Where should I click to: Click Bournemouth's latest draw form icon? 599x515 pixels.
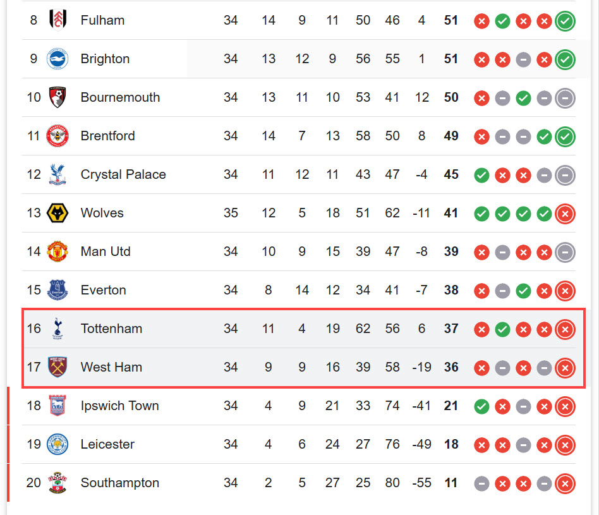pyautogui.click(x=565, y=98)
